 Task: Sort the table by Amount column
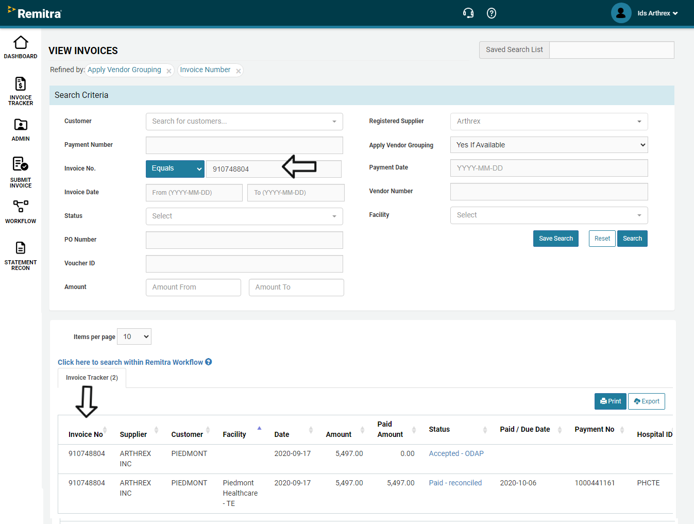[x=362, y=430]
